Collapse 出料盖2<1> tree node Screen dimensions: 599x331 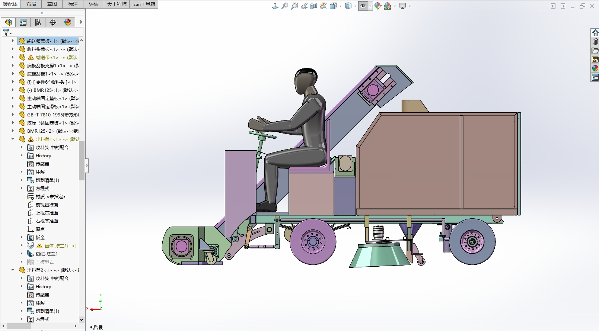tap(13, 270)
